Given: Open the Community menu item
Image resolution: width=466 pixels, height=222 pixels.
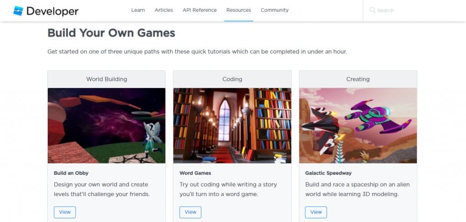Looking at the screenshot, I should tap(274, 10).
